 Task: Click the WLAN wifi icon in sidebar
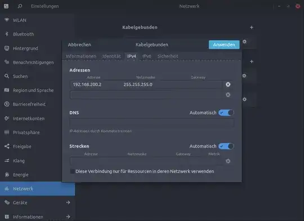(7, 20)
